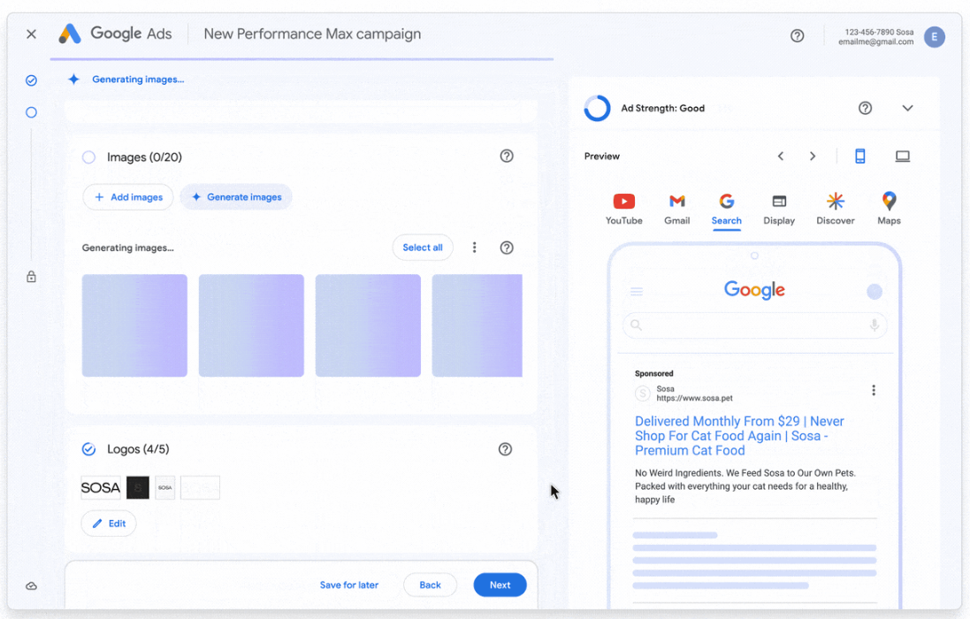
Task: Click the Ad Strength progress ring
Action: coord(597,108)
